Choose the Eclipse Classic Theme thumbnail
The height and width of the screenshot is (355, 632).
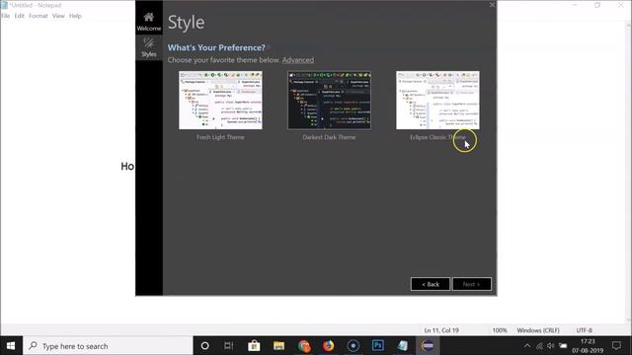pyautogui.click(x=437, y=101)
